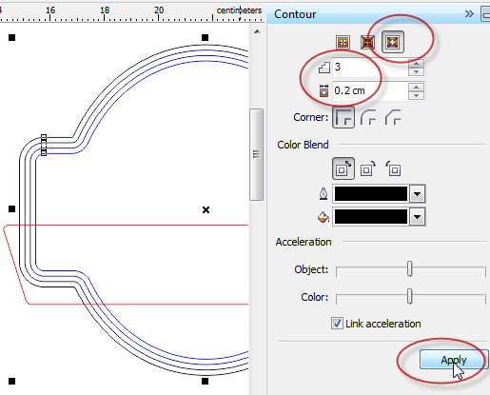Click the ruler's centimeters unit label
This screenshot has width=490, height=395.
239,10
